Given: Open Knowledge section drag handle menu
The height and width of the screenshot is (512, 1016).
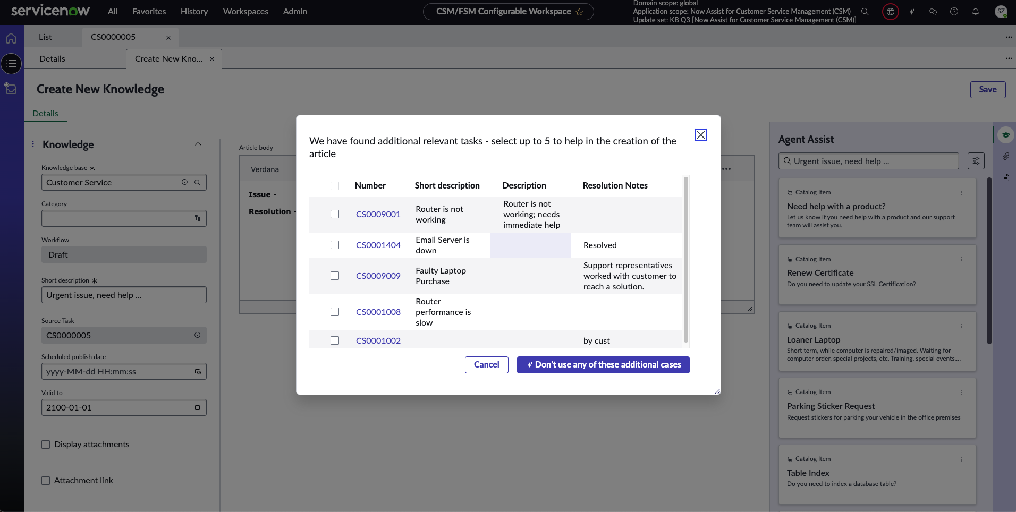Looking at the screenshot, I should [x=33, y=144].
